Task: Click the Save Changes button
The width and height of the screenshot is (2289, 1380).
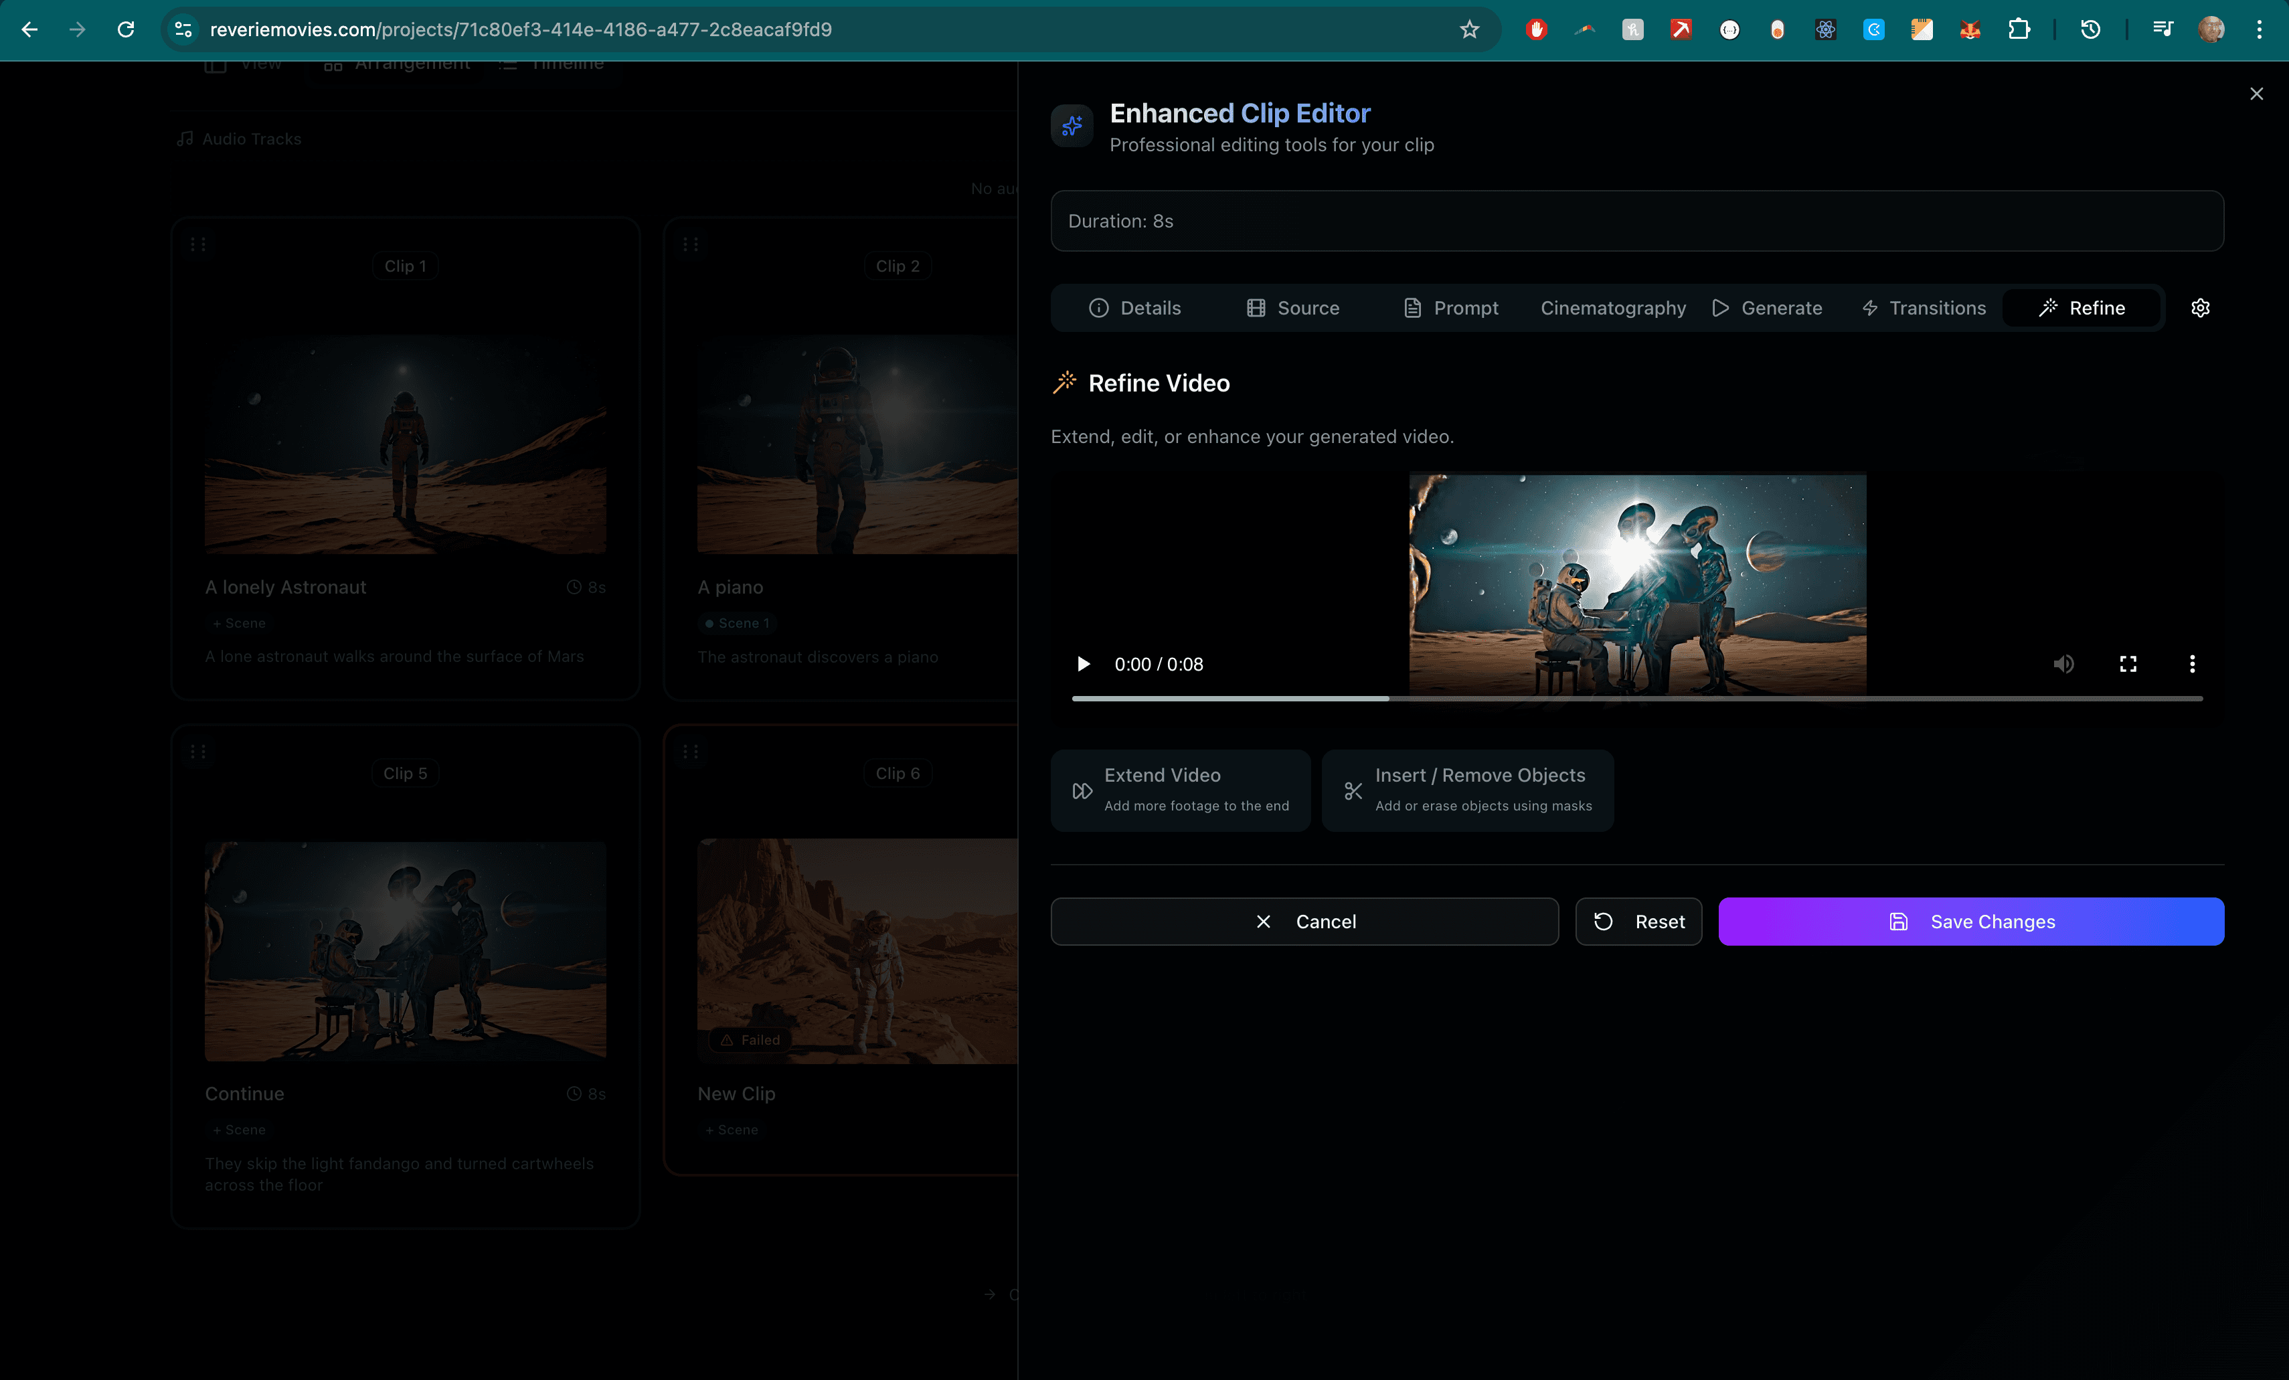Action: 1970,922
